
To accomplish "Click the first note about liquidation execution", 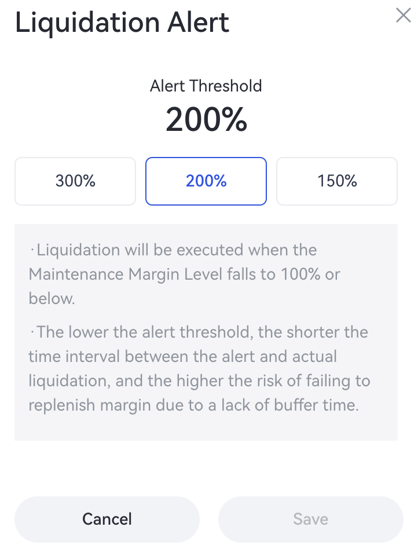I will pos(174,274).
